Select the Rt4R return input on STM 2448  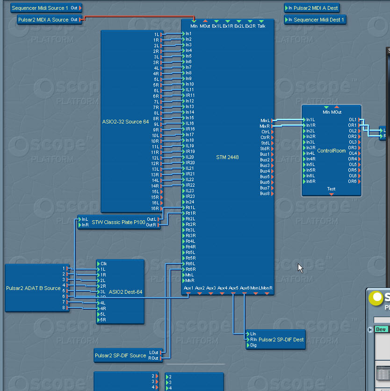(184, 247)
